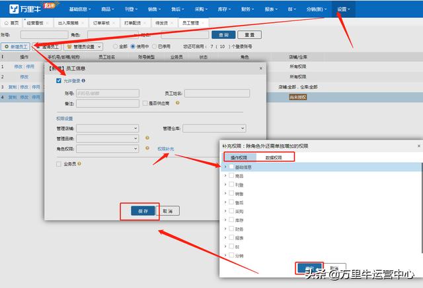This screenshot has width=423, height=288.
Task: Open the 管理员设置 dropdown button
Action: (83, 47)
